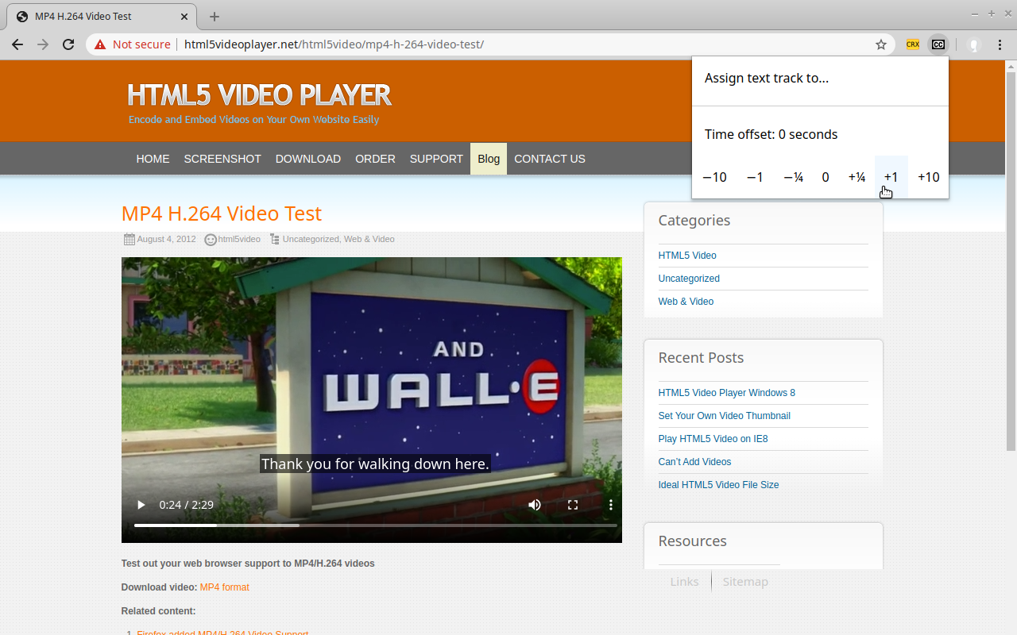The image size is (1017, 635).
Task: Click the Not secure warning icon
Action: point(100,44)
